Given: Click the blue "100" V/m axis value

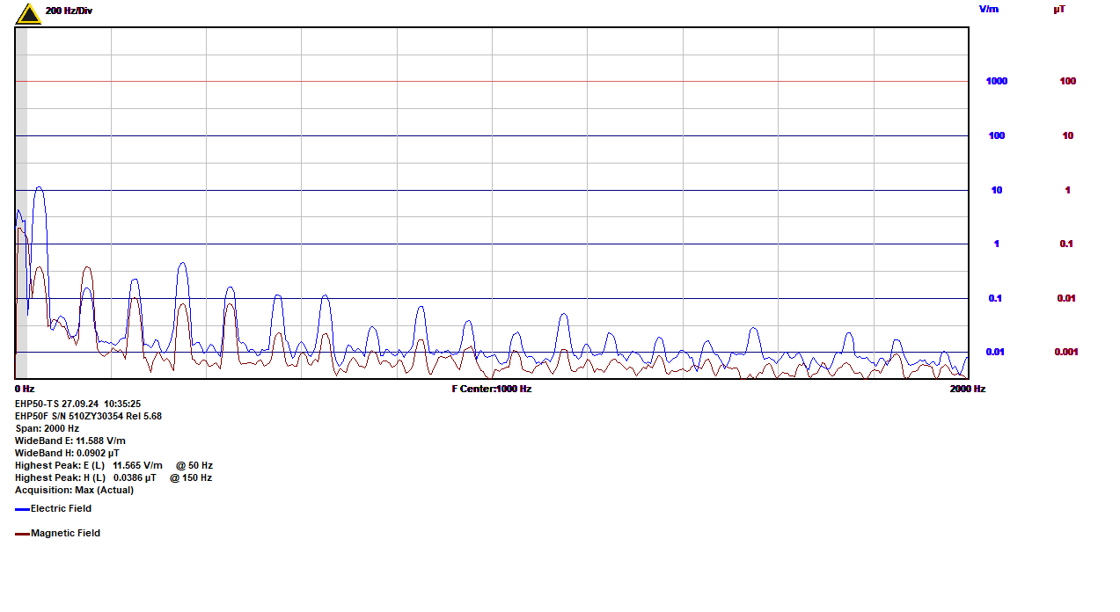Looking at the screenshot, I should (997, 135).
